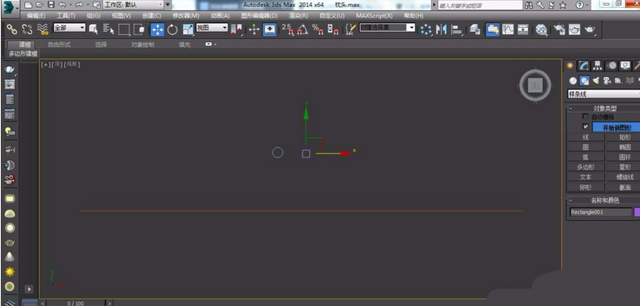Image resolution: width=640 pixels, height=306 pixels.
Task: Toggle the 2.5D Snaps magnet
Action: tap(288, 29)
